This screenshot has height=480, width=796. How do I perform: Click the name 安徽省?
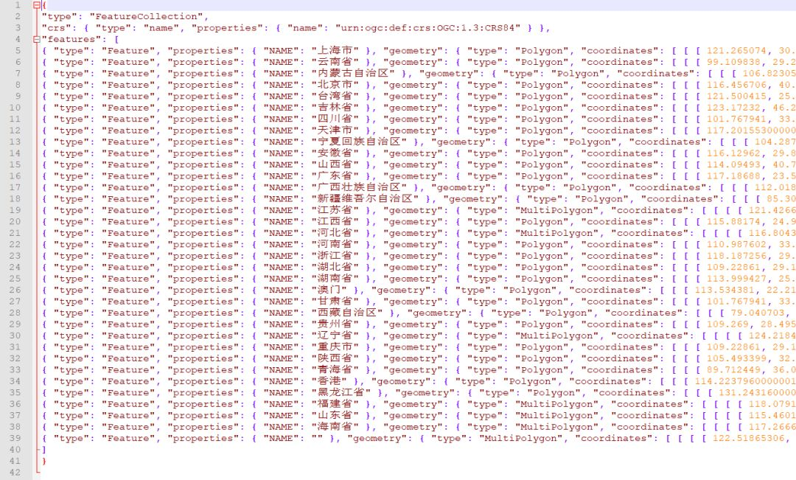coord(335,153)
